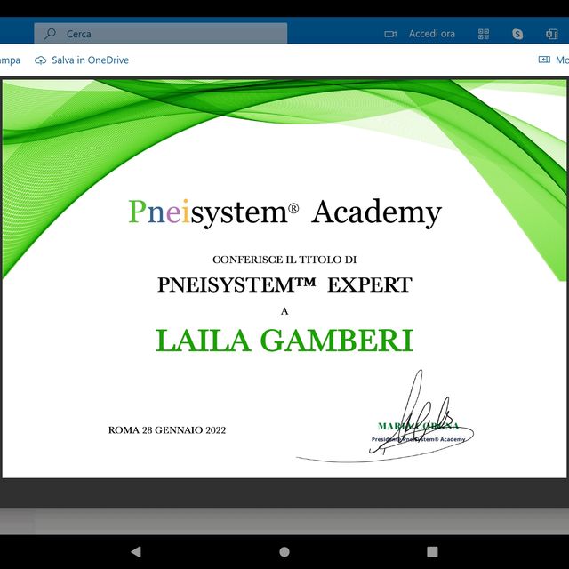Click the Presidente Pneisystem Academy caption

click(x=418, y=439)
